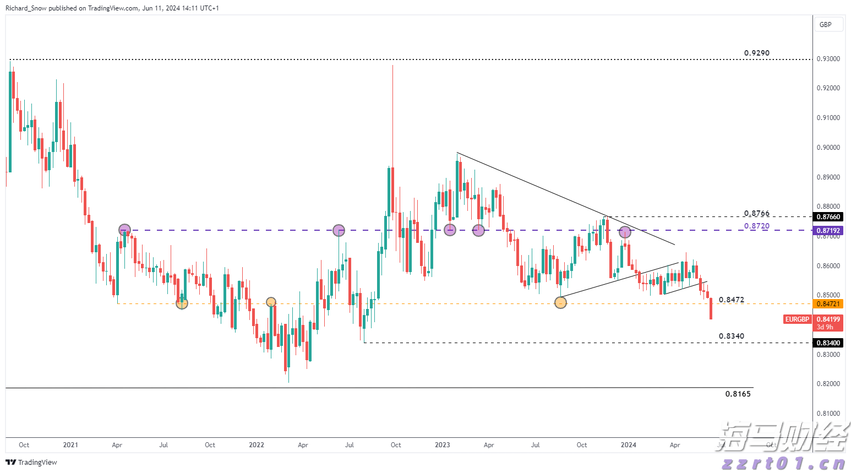Viewport: 851px width, 472px height.
Task: Click the 0.83000 axis tick
Action: pos(828,355)
